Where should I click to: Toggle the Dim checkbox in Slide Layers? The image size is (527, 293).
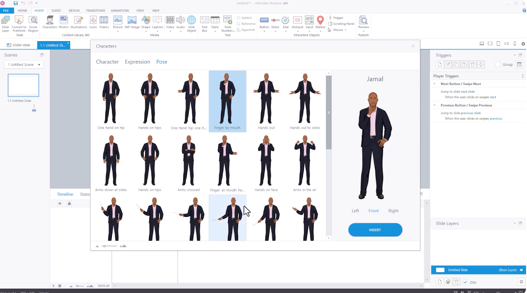point(465,282)
